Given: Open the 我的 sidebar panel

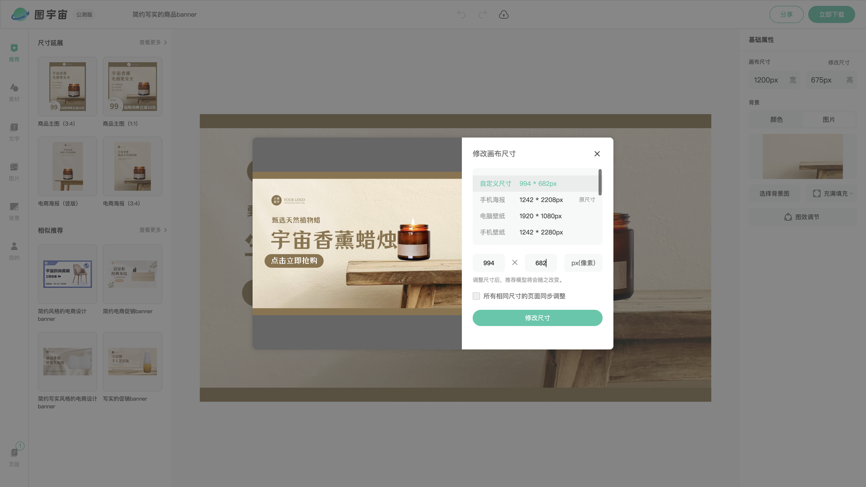Looking at the screenshot, I should [14, 251].
